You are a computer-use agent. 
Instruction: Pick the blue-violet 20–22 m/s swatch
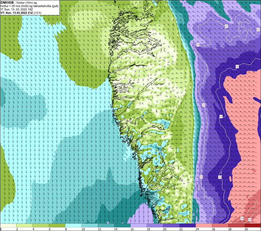point(171,225)
